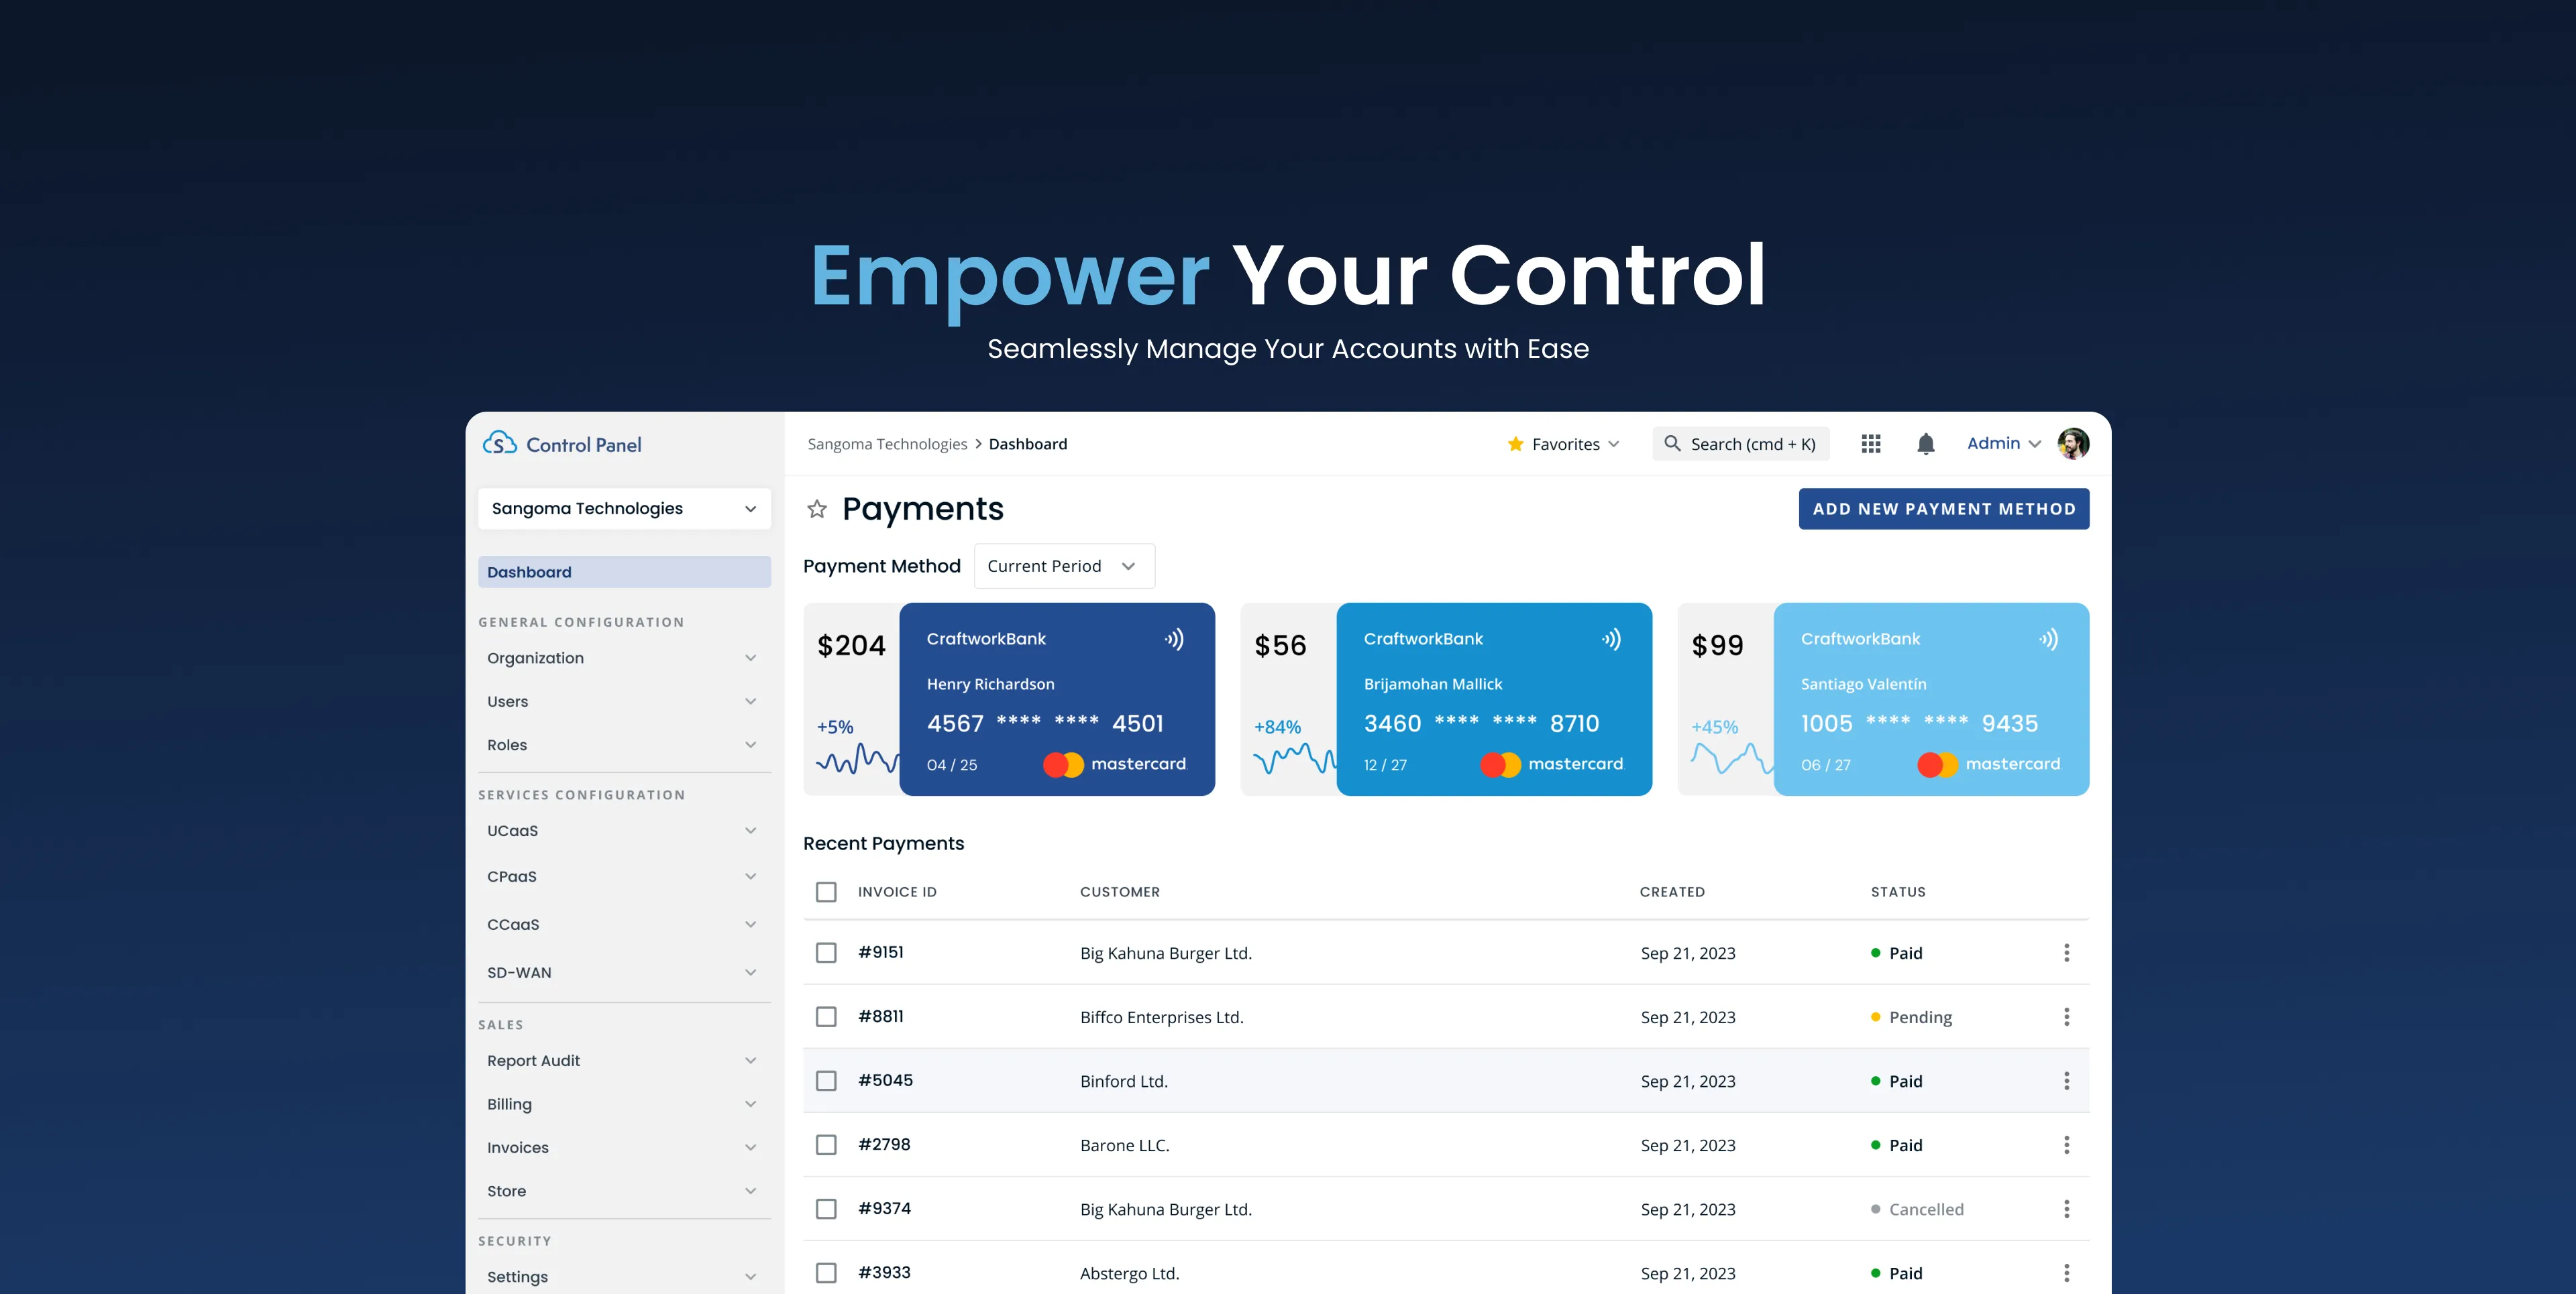Click the search icon in top bar
The height and width of the screenshot is (1294, 2576).
pyautogui.click(x=1673, y=443)
